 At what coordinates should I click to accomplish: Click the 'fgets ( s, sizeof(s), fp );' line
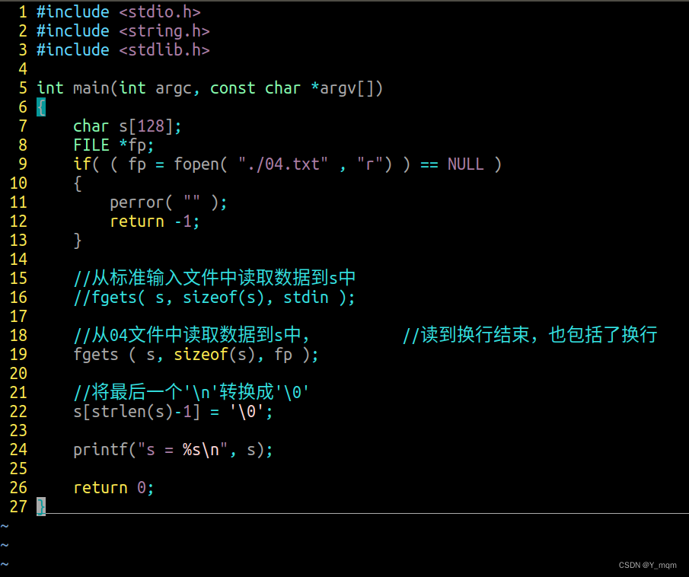(196, 355)
